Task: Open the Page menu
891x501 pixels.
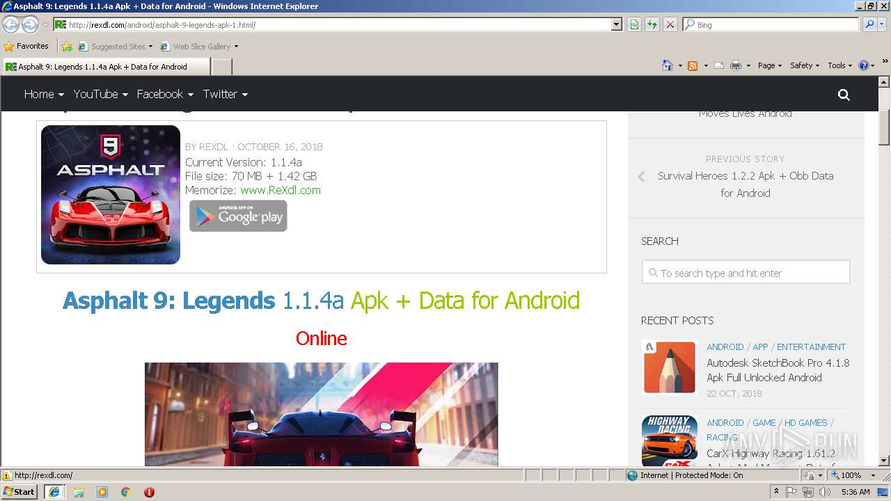Action: pyautogui.click(x=770, y=65)
